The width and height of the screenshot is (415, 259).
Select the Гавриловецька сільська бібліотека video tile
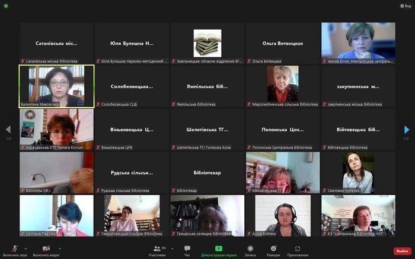132,216
